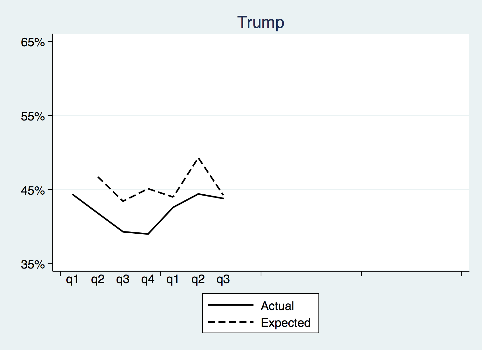The height and width of the screenshot is (350, 482).
Task: Click the lowest point of the Actual line
Action: pyautogui.click(x=148, y=234)
